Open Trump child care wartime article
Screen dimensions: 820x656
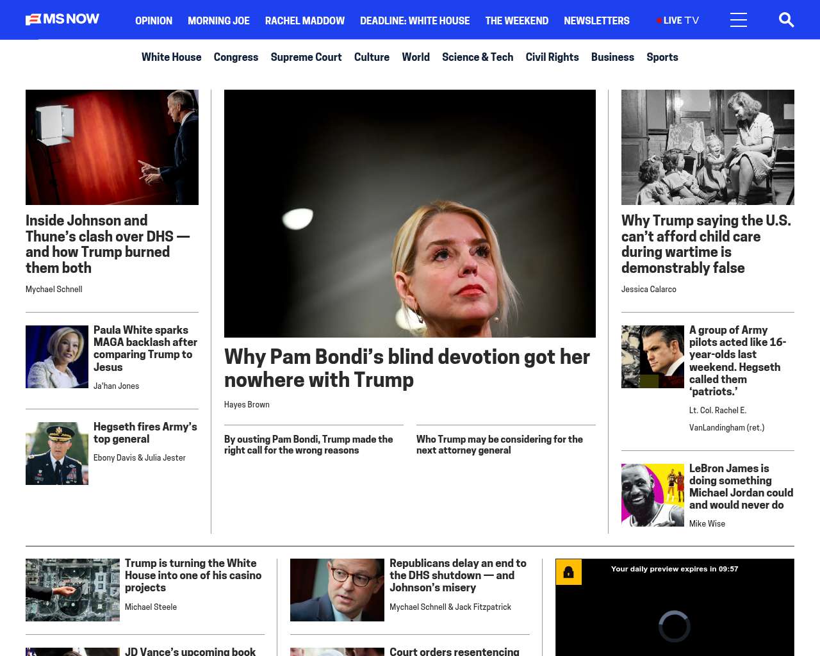coord(706,244)
